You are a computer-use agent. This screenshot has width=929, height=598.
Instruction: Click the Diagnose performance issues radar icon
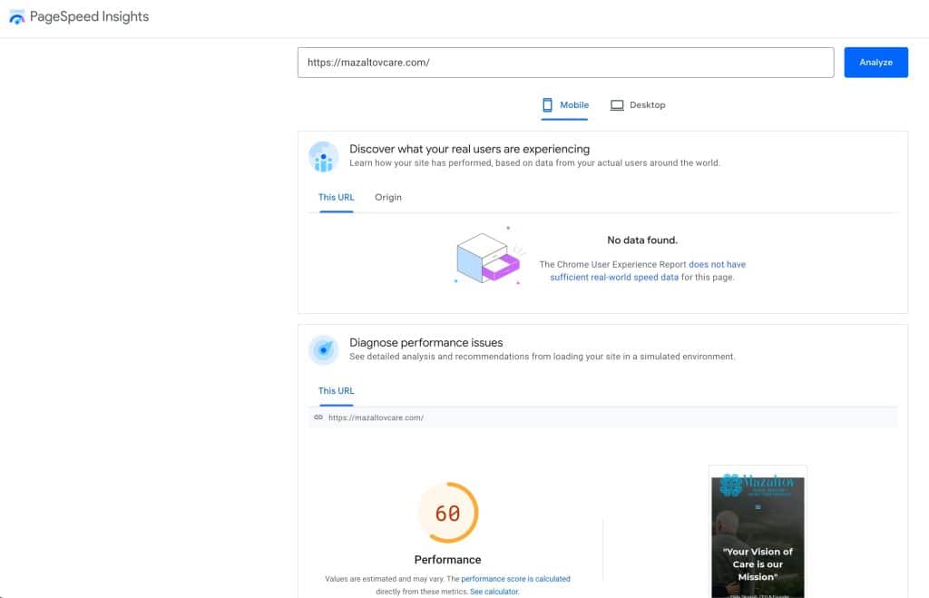click(323, 349)
